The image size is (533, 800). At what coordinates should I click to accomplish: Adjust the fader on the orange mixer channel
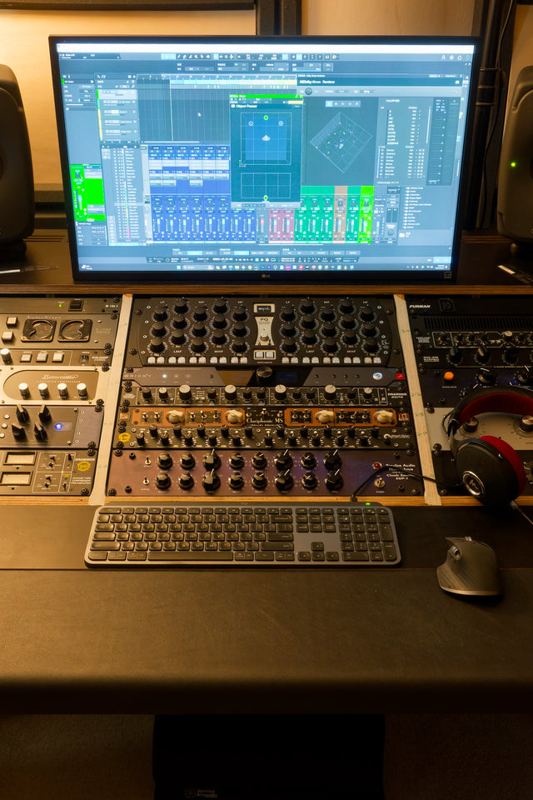tap(340, 223)
